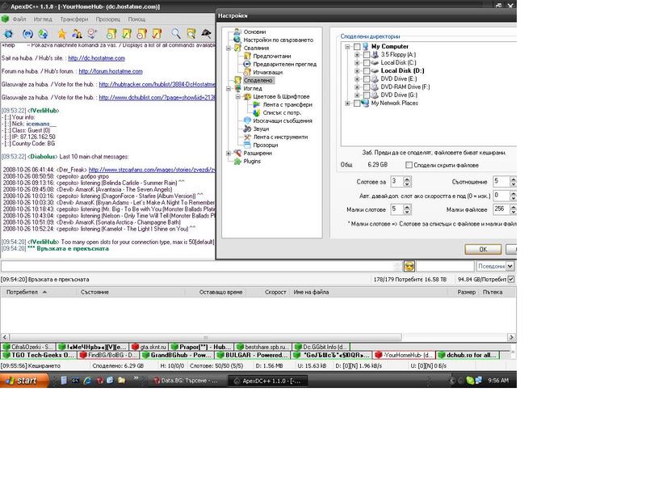The height and width of the screenshot is (485, 646).
Task: Select Цветове & Шрифтове settings item
Action: coord(281,96)
